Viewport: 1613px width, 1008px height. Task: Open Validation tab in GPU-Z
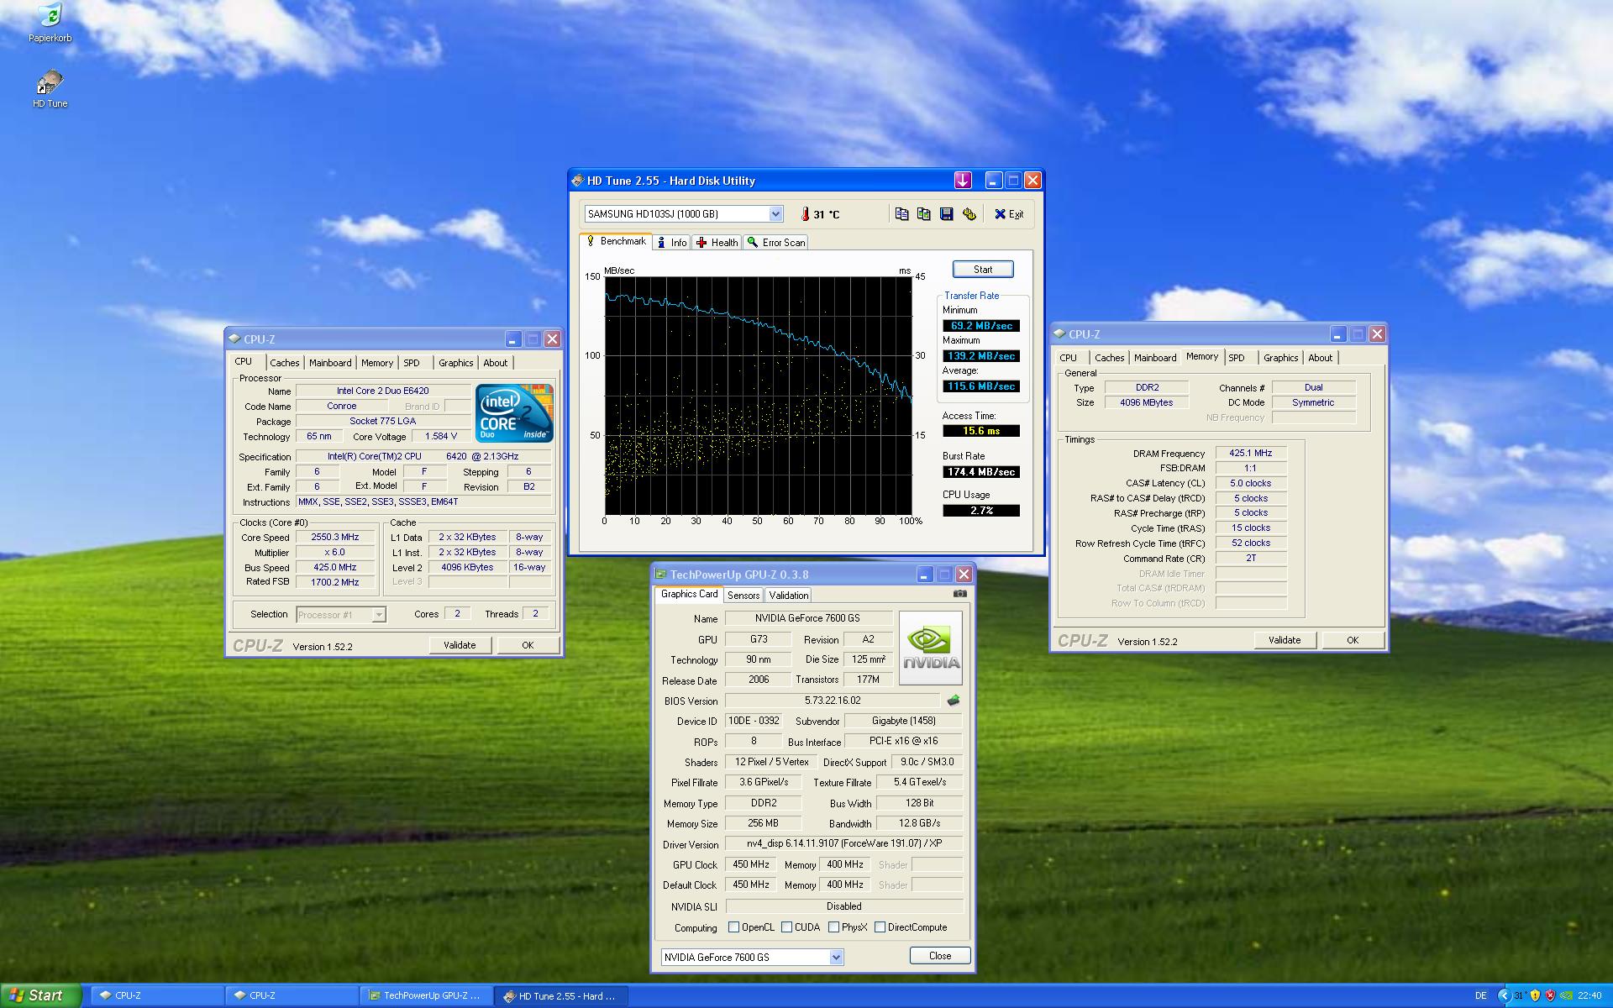(788, 595)
